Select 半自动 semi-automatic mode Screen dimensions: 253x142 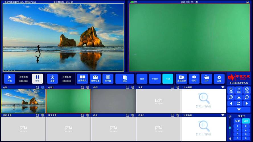tap(155, 79)
